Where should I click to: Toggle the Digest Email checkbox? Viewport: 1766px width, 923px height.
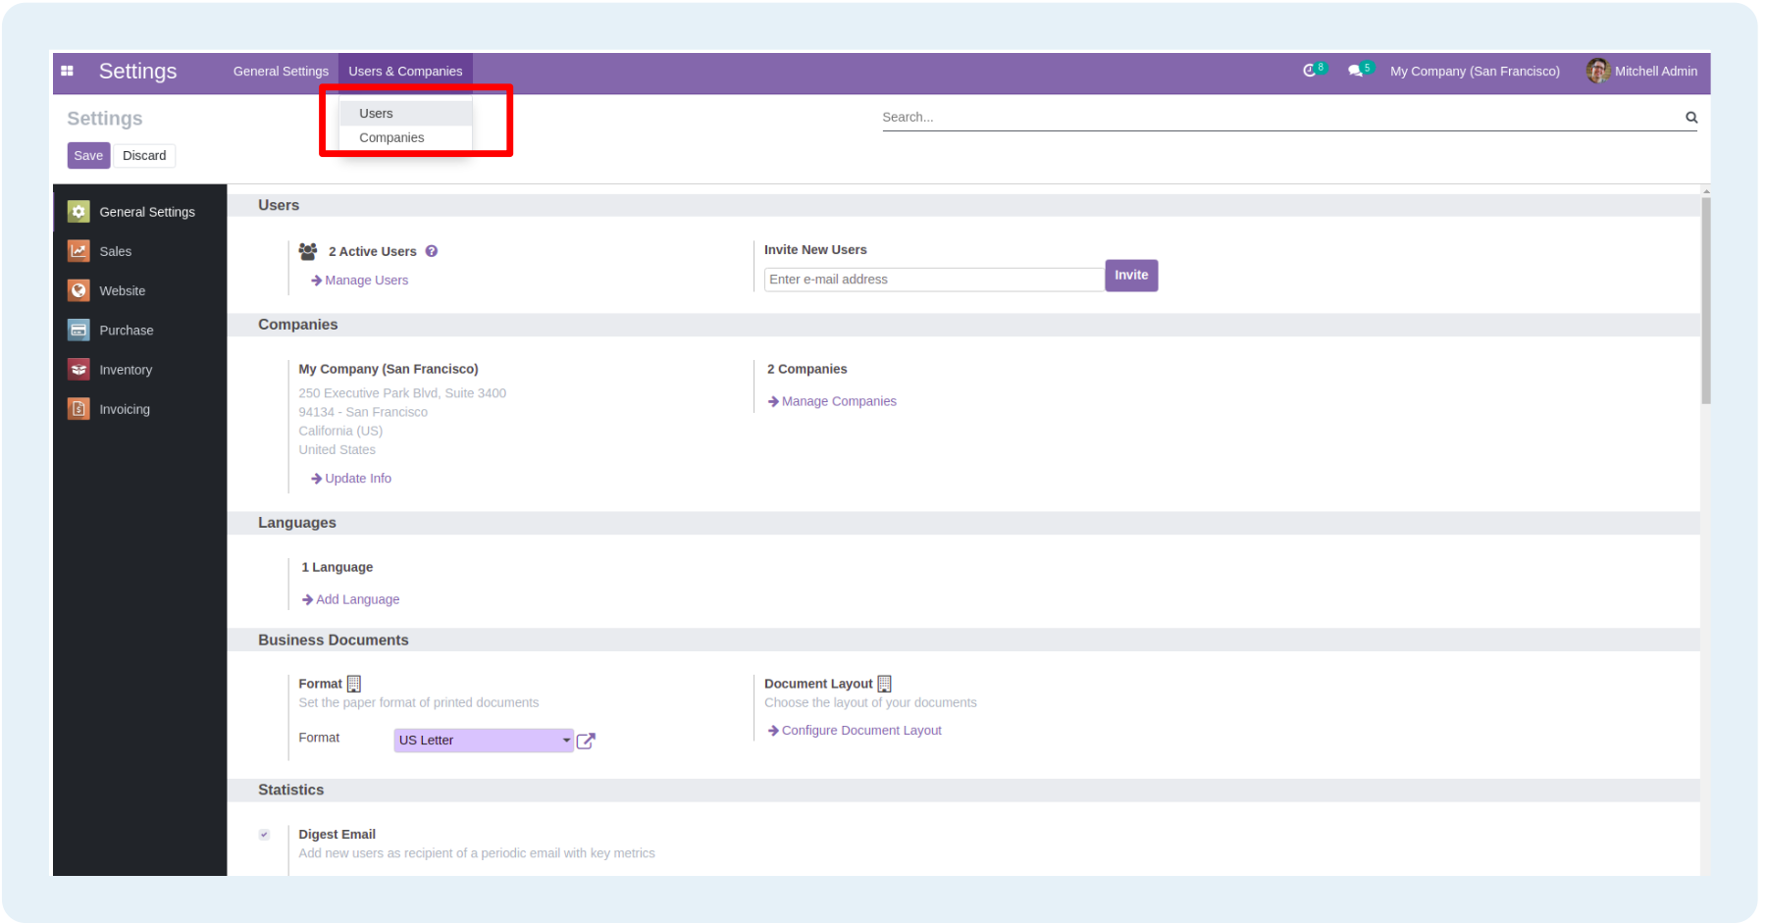[x=264, y=835]
